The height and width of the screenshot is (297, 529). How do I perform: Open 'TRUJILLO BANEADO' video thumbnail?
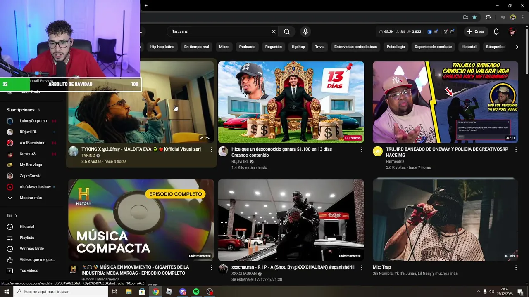coord(446,102)
